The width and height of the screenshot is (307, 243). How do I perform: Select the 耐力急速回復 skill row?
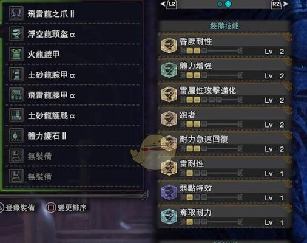point(225,144)
